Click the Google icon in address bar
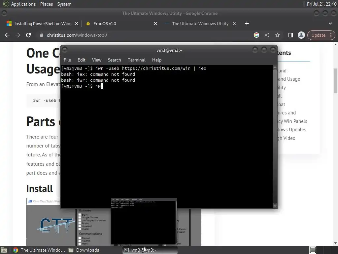Image resolution: width=338 pixels, height=254 pixels. (256, 35)
